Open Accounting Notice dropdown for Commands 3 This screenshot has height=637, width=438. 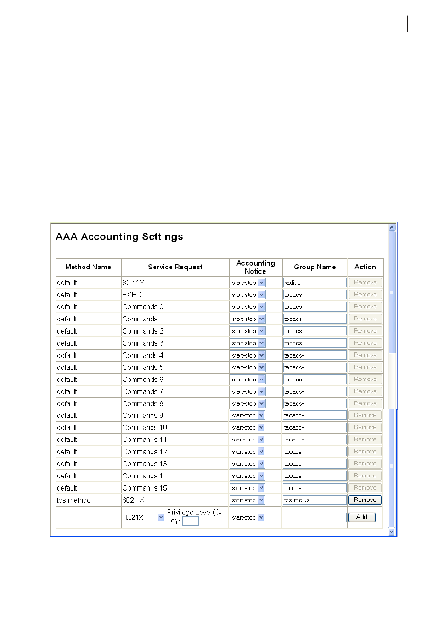[248, 343]
